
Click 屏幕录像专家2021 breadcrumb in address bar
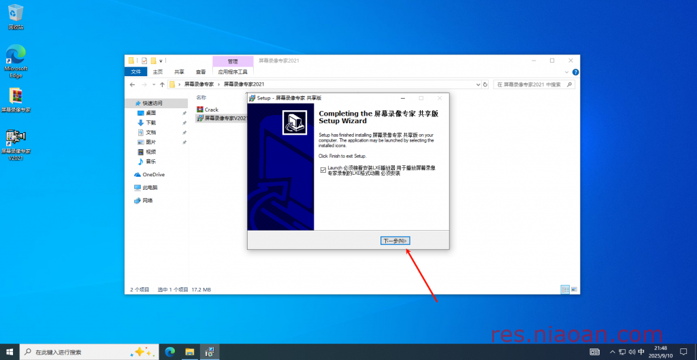coord(244,84)
